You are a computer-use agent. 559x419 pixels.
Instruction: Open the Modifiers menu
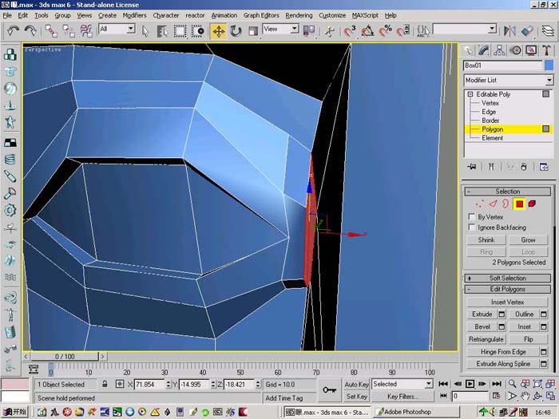coord(134,15)
